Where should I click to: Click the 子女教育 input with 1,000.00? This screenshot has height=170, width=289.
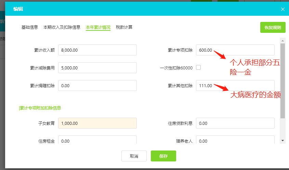97,123
